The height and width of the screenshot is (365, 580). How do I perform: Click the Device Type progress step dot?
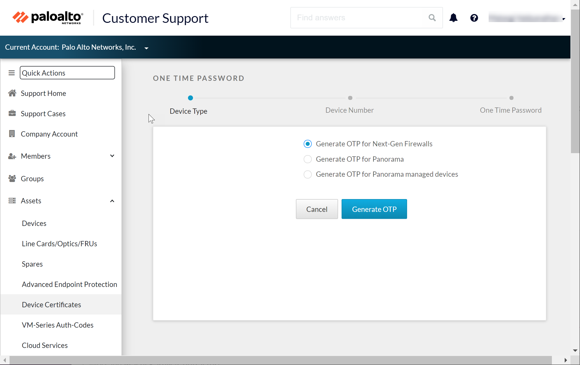190,98
